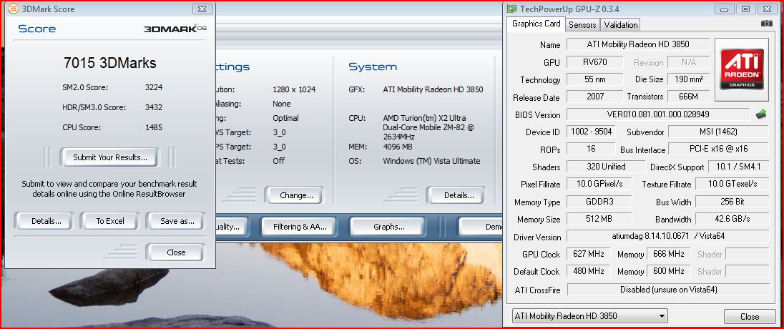
Task: Click the GPU-Z Close button
Action: point(750,317)
